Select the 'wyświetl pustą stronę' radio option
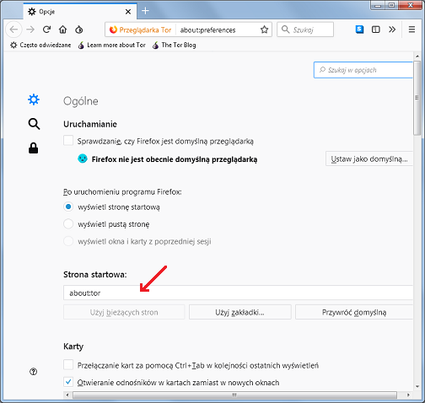Image resolution: width=425 pixels, height=403 pixels. tap(68, 224)
